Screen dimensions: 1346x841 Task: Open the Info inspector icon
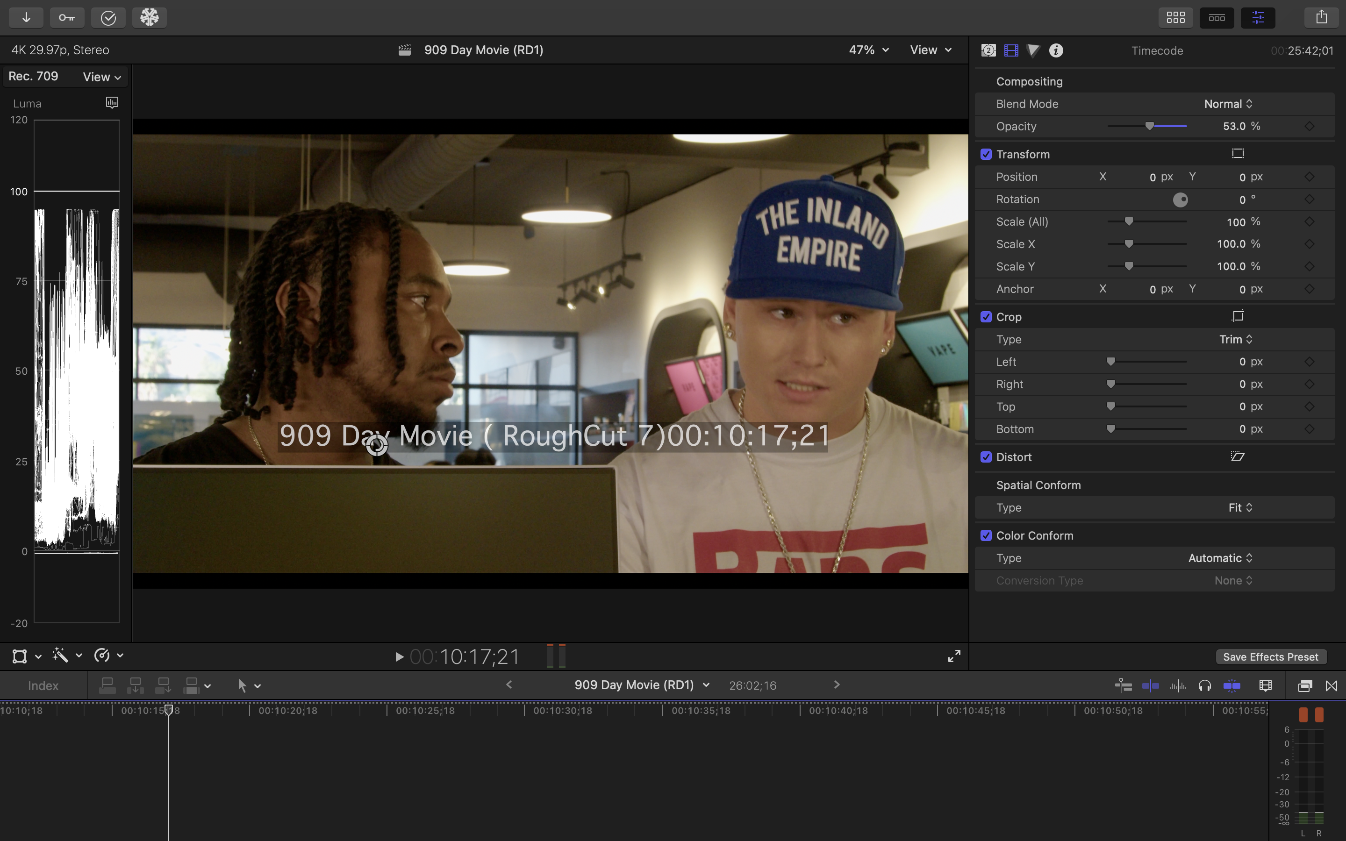(x=1056, y=50)
